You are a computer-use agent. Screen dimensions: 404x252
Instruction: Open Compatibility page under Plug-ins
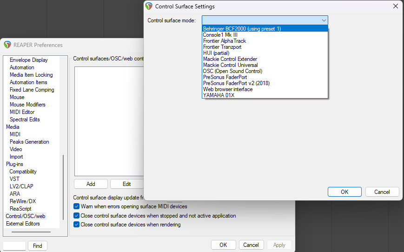23,172
